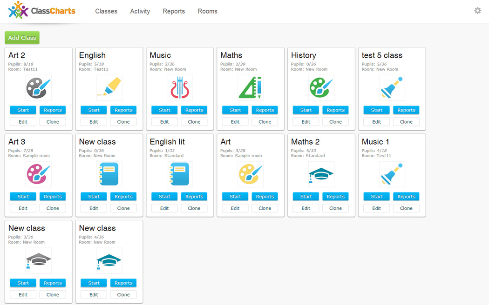Select the English highlighter icon
This screenshot has height=305, width=489.
pos(109,88)
